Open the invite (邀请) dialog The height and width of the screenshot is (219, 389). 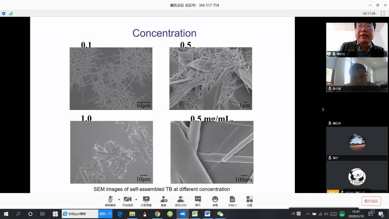click(x=164, y=200)
